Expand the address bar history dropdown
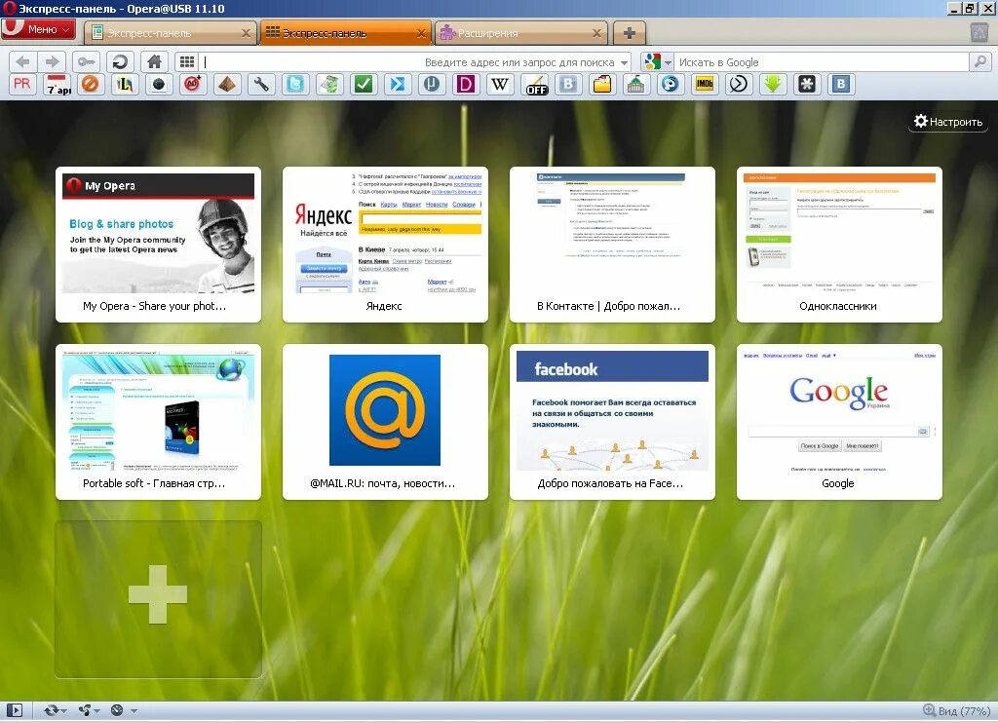Viewport: 998px width, 723px height. coord(625,62)
